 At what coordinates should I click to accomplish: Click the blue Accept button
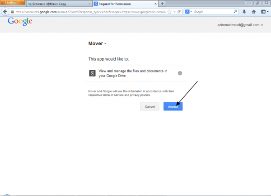tap(173, 106)
